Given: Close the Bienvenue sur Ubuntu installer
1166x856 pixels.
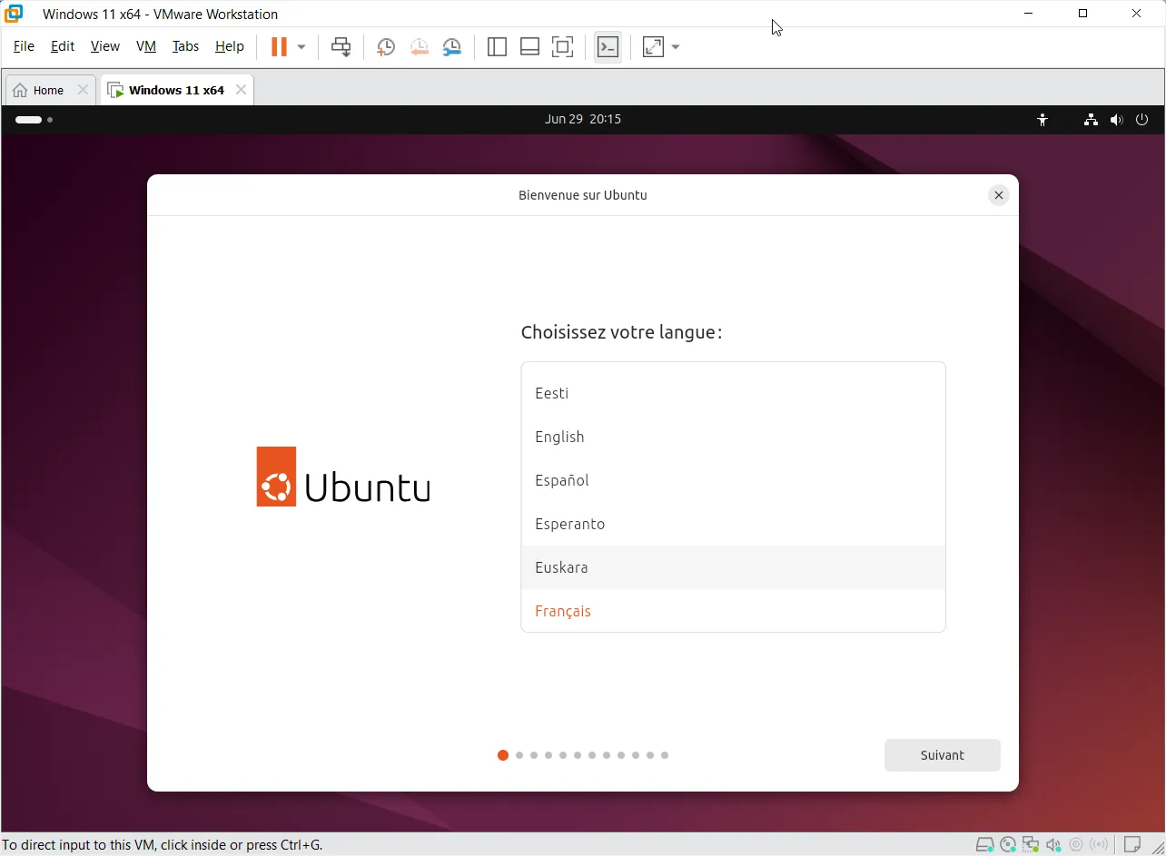Looking at the screenshot, I should coord(999,195).
